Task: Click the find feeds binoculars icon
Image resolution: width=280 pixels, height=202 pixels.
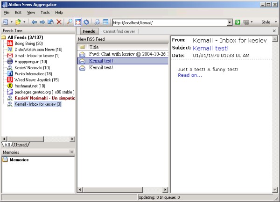Action: tap(97, 22)
